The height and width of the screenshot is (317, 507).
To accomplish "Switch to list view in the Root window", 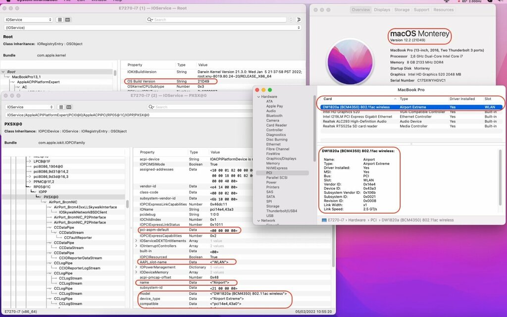I will click(x=60, y=20).
